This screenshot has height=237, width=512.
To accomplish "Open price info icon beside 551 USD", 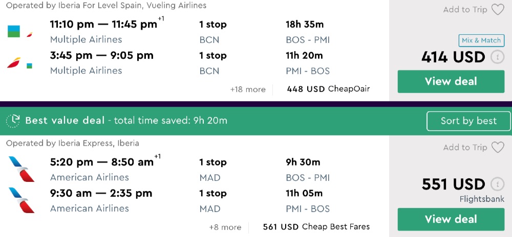I will [x=497, y=184].
